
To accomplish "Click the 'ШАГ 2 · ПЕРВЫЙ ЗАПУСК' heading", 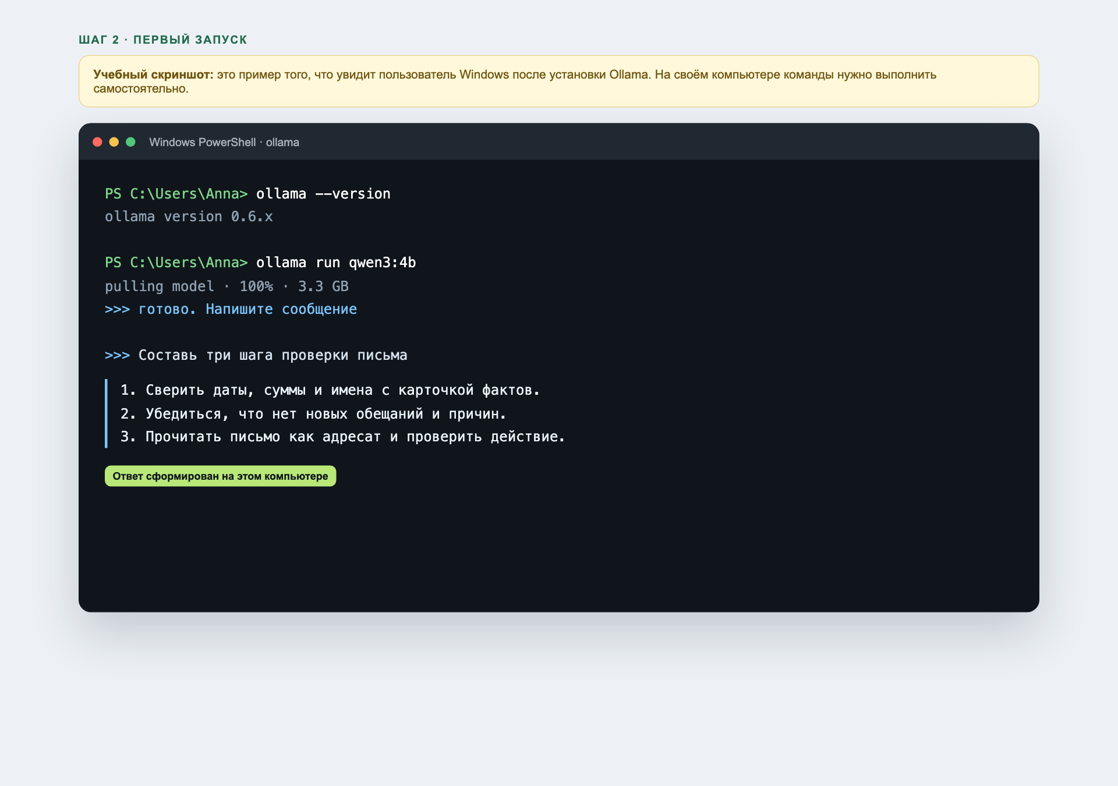I will pyautogui.click(x=163, y=40).
